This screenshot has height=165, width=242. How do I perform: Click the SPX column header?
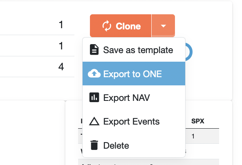[x=198, y=121]
